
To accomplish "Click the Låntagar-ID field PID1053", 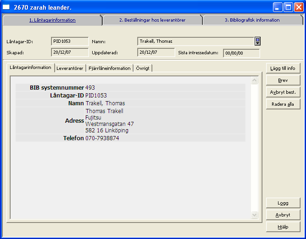I will point(70,41).
